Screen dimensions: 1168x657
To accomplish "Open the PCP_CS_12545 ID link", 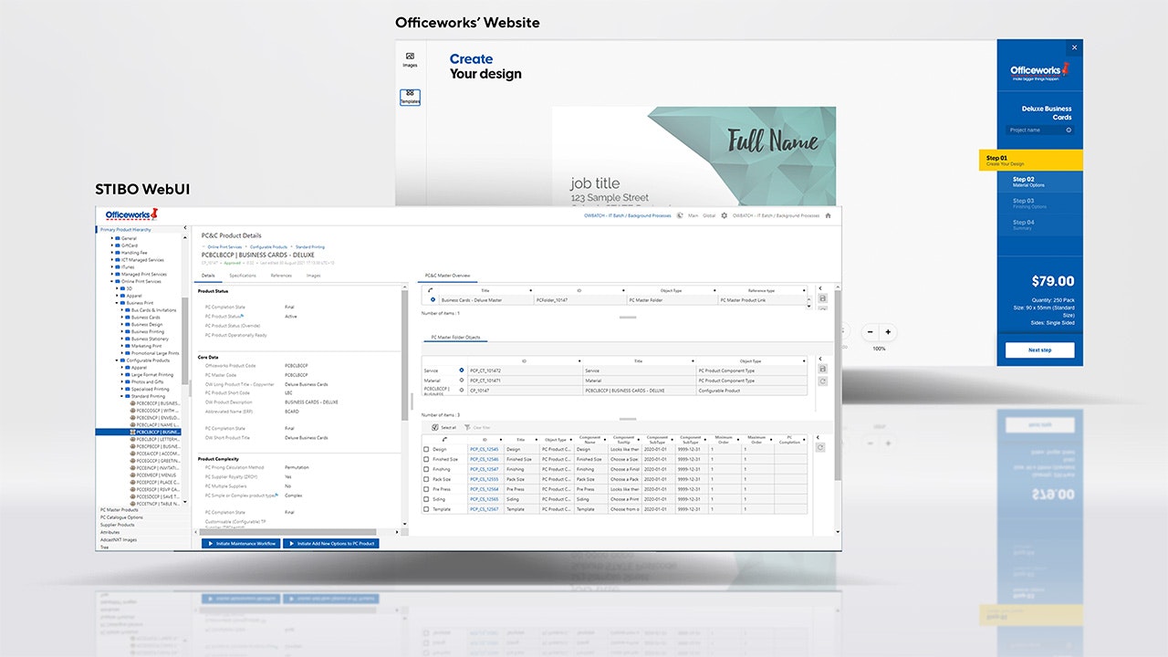I will 484,449.
